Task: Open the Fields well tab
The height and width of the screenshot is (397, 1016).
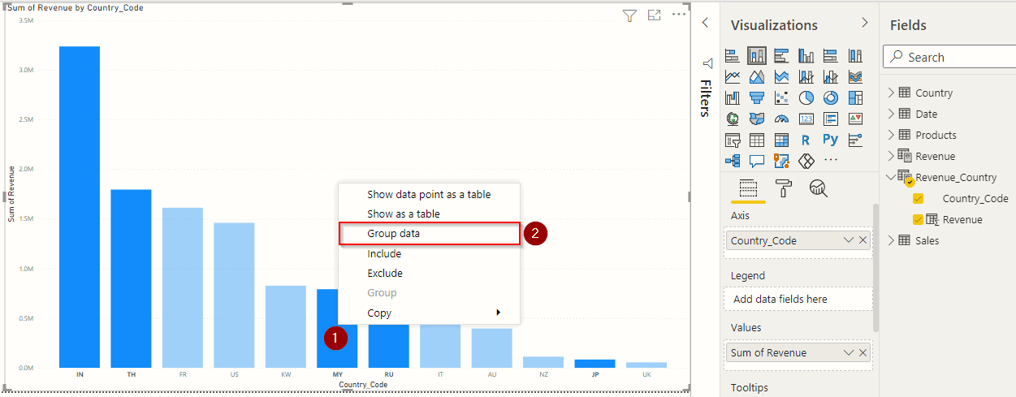Action: click(x=748, y=189)
